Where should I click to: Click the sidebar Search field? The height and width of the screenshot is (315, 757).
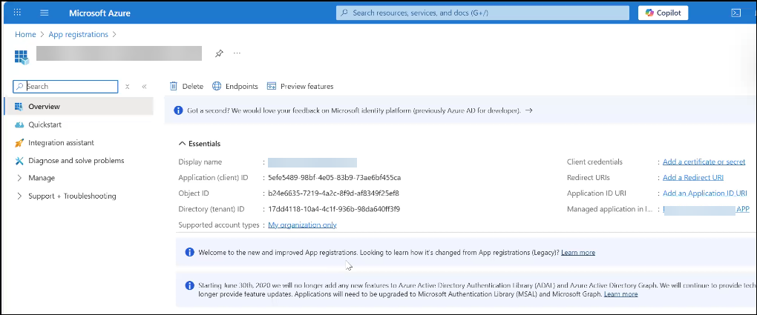(65, 87)
